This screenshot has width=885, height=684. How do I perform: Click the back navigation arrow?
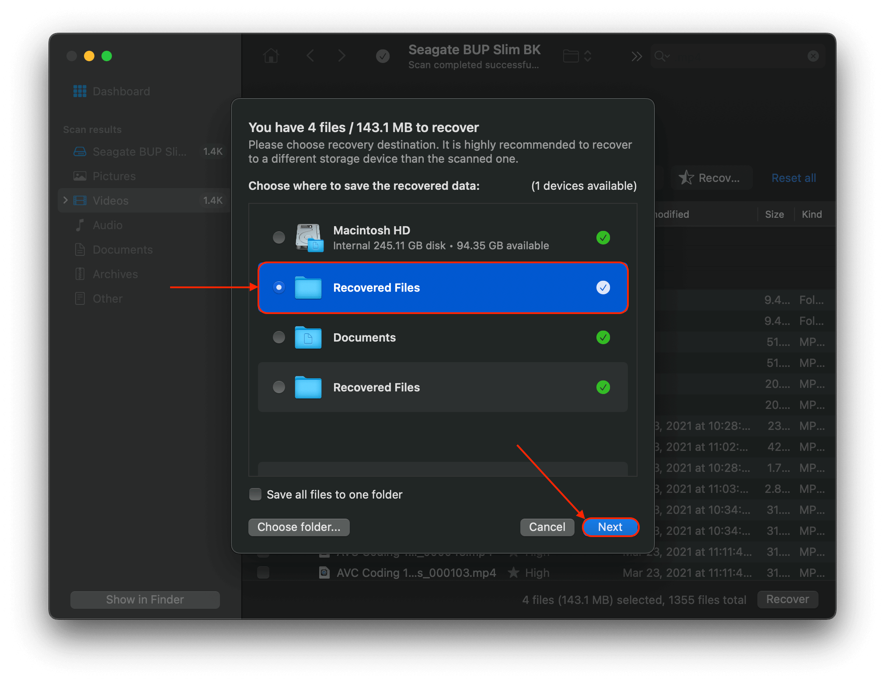pyautogui.click(x=310, y=56)
